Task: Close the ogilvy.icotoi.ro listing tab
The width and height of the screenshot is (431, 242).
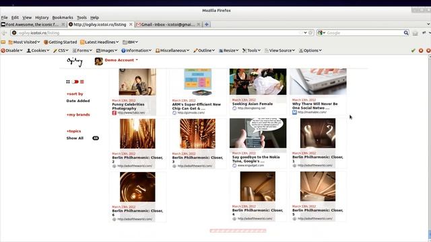Action: click(131, 24)
